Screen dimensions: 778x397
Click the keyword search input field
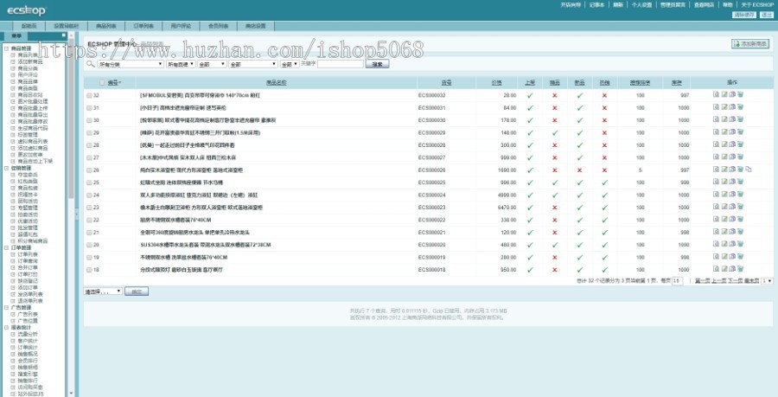(x=341, y=64)
